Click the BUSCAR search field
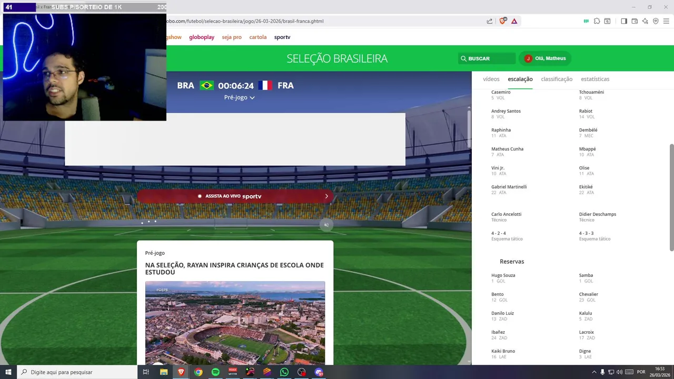This screenshot has height=379, width=674. coord(487,58)
